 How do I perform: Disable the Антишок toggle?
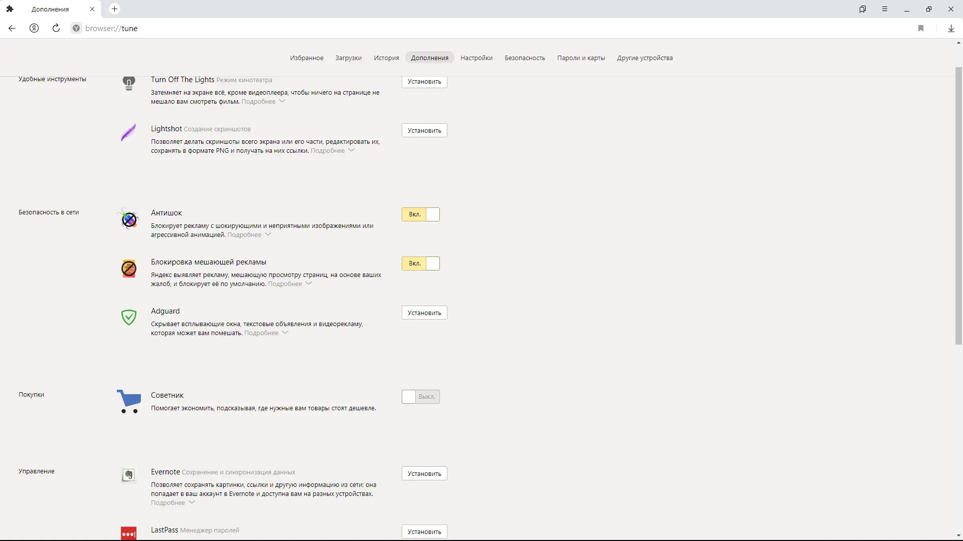point(421,214)
